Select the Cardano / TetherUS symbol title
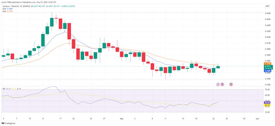275x126 pixels. point(8,6)
